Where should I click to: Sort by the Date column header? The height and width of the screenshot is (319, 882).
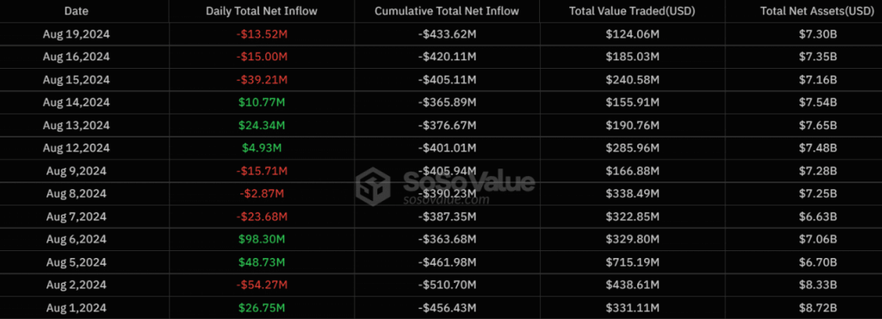tap(76, 10)
